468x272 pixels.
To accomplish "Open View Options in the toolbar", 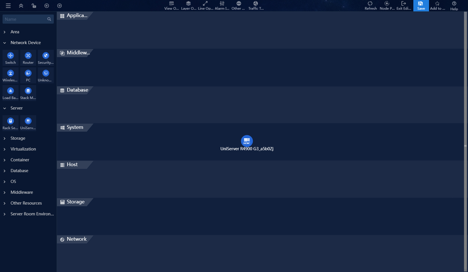I will [172, 6].
